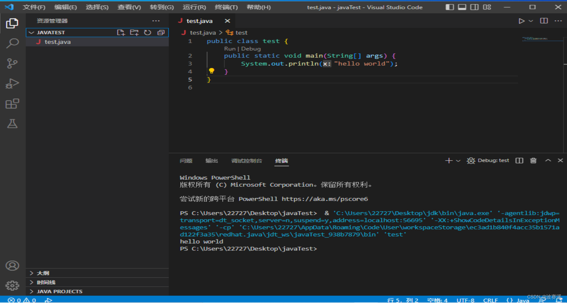567x303 pixels.
Task: Collapse all folders in explorer
Action: (161, 32)
